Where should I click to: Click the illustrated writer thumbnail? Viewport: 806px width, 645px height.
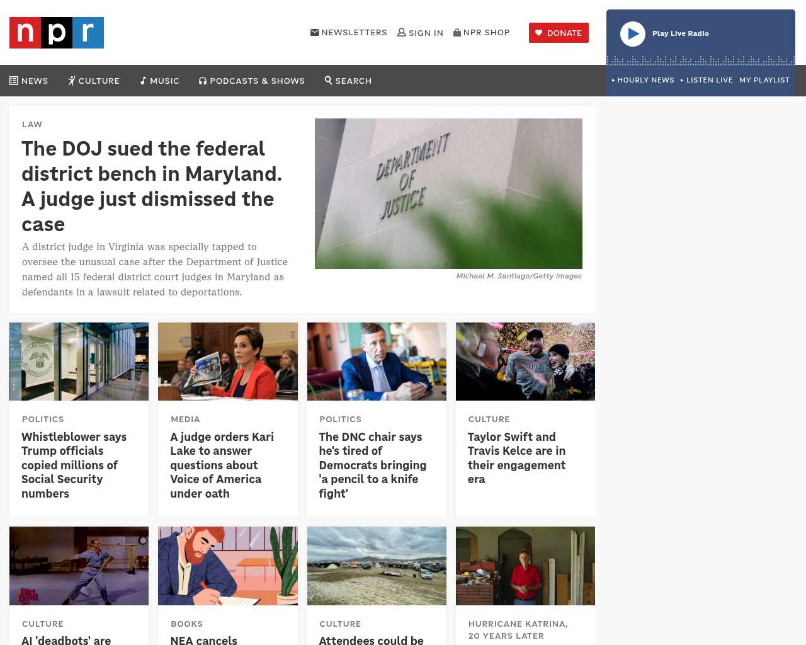(228, 566)
